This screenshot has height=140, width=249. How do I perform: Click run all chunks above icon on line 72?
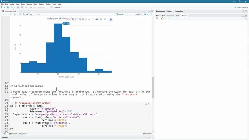click(146, 104)
